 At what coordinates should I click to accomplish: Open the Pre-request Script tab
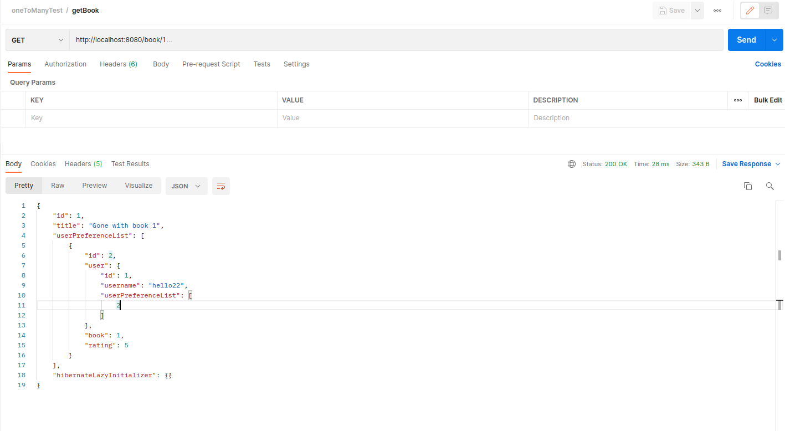[211, 64]
